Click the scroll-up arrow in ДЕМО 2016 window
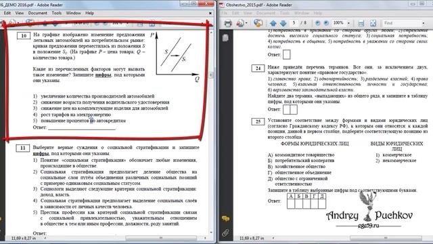 (211, 33)
